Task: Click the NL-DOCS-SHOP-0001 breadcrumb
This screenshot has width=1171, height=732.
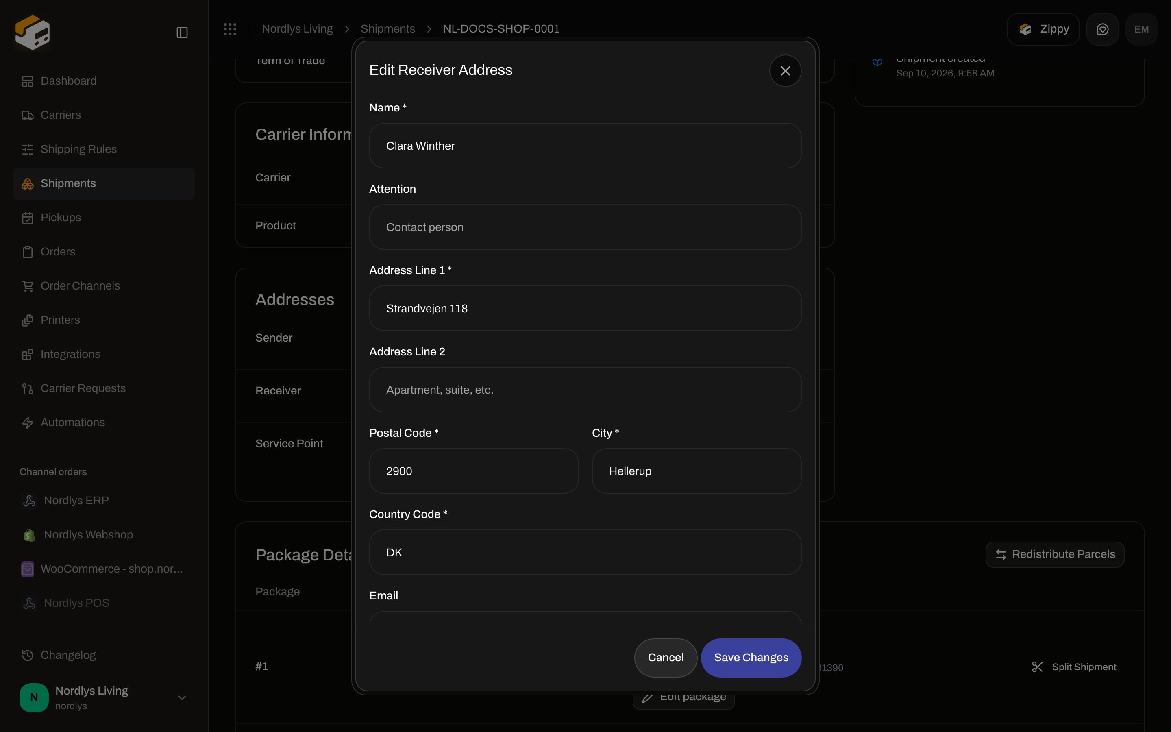Action: point(501,29)
